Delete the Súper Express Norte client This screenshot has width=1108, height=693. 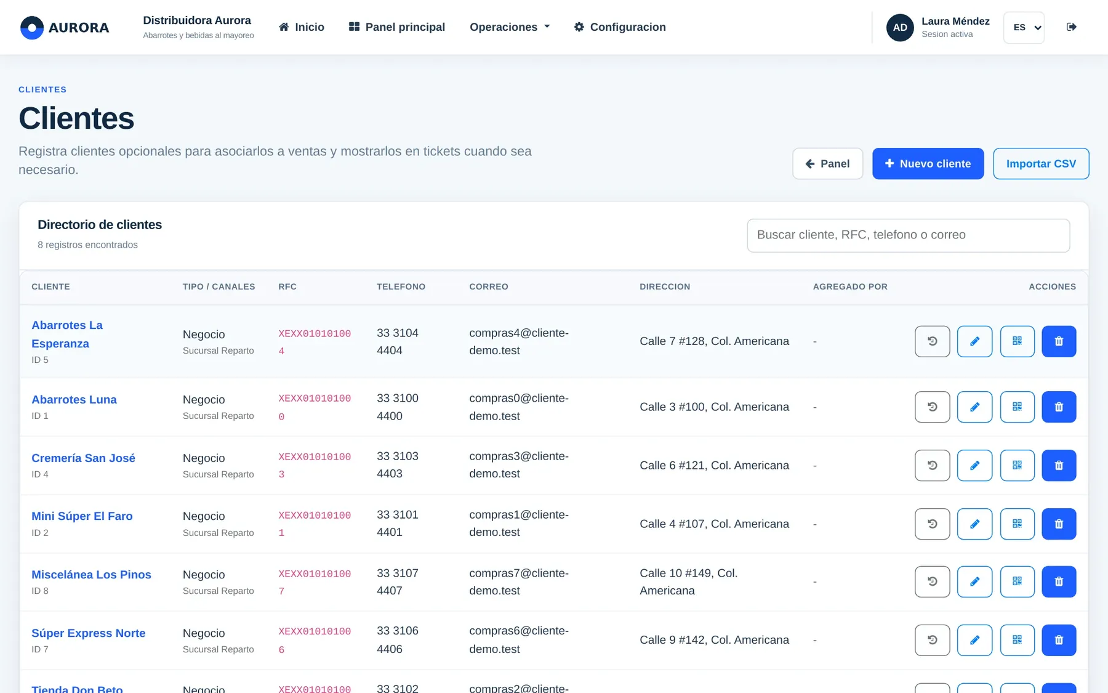coord(1059,640)
